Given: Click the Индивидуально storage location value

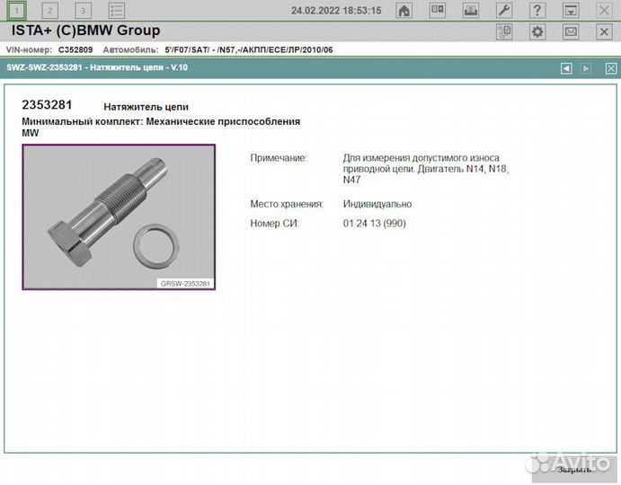Looking at the screenshot, I should coord(377,204).
